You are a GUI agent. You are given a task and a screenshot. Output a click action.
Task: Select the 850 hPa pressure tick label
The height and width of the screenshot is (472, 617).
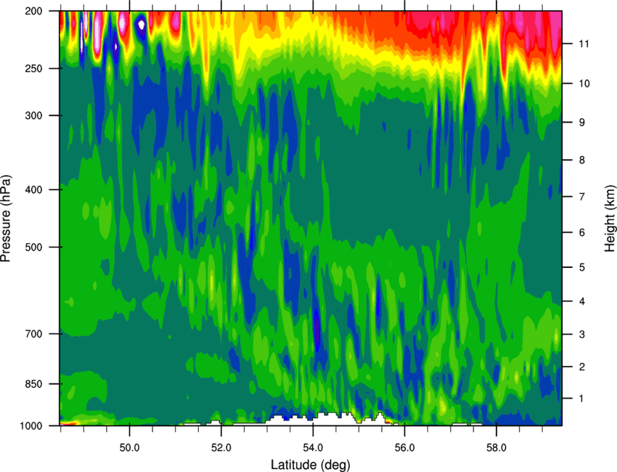pyautogui.click(x=33, y=384)
